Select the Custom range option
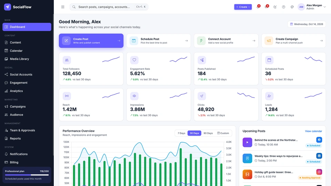331x186 pixels. [223, 133]
